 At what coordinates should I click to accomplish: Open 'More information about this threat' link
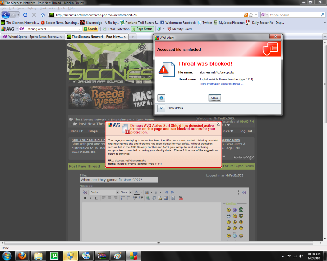(222, 84)
